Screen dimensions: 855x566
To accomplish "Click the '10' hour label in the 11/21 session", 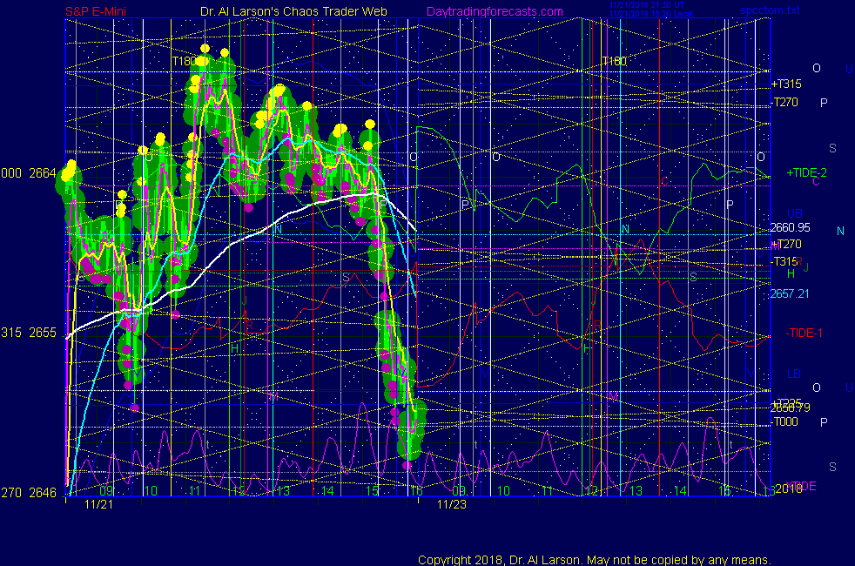I will click(x=151, y=491).
